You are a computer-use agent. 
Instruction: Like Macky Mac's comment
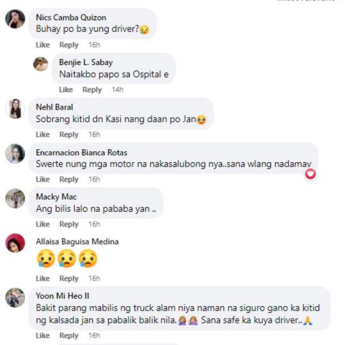tap(43, 224)
